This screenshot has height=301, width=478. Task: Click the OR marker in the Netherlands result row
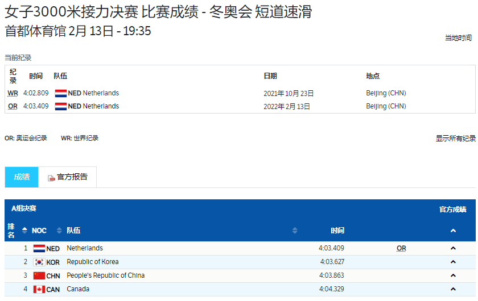tap(401, 249)
